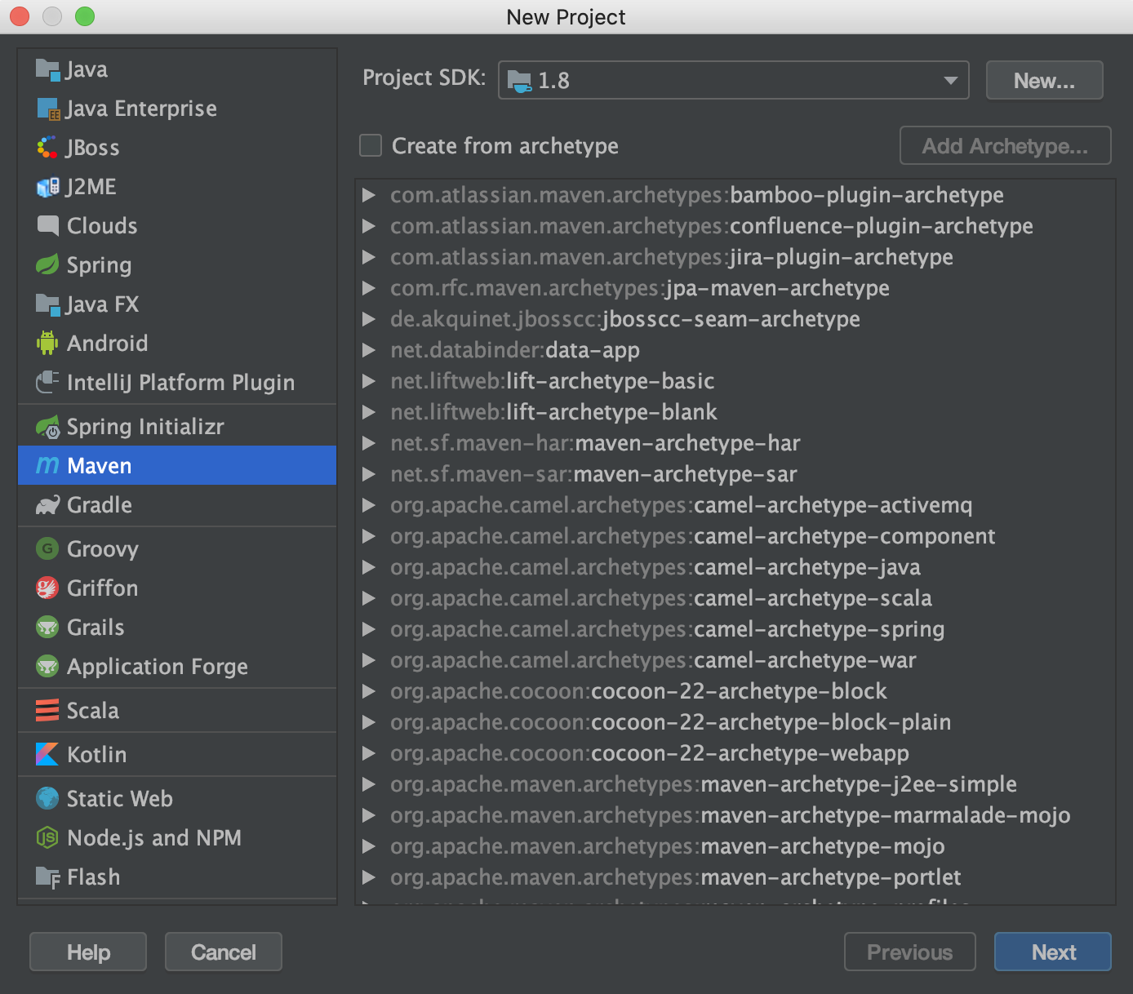Select maven-archetype-j2ee-simple row text
The image size is (1133, 994).
704,784
